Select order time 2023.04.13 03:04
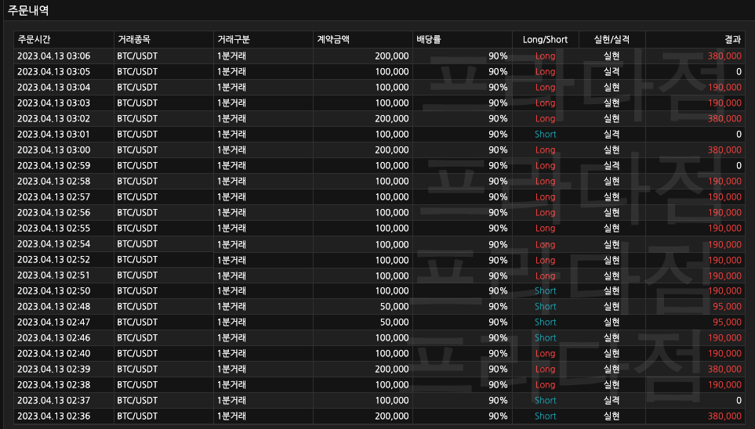This screenshot has width=755, height=429. [54, 87]
